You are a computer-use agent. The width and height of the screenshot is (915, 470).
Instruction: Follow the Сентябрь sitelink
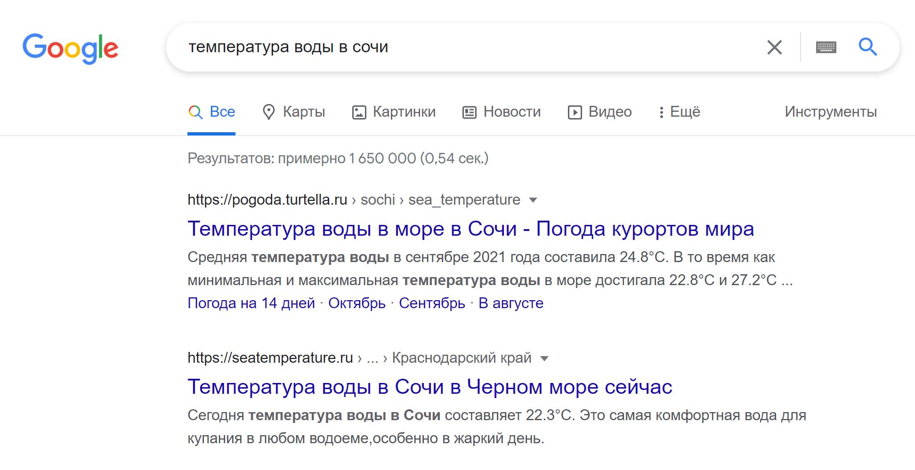[432, 303]
